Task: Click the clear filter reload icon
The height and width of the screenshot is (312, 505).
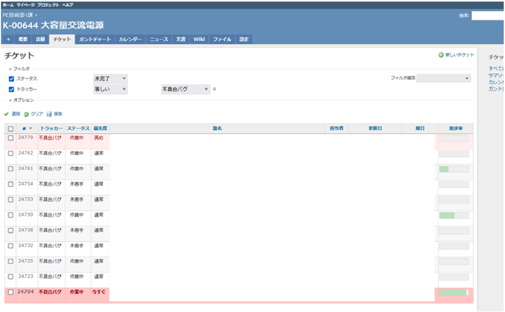Action: [26, 114]
